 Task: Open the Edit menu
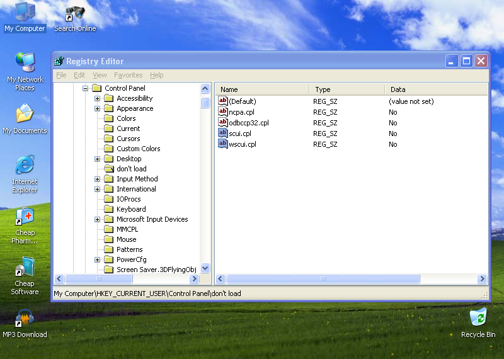[x=79, y=75]
